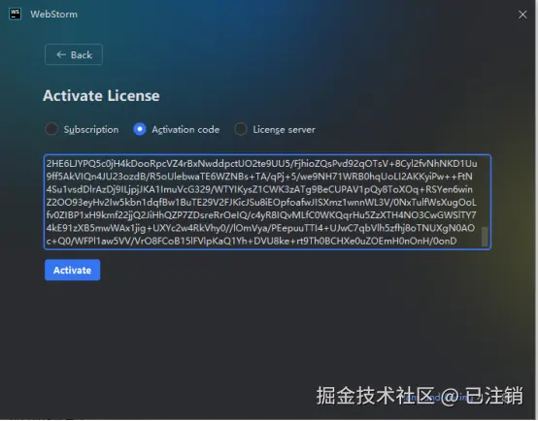Image resolution: width=538 pixels, height=421 pixels.
Task: Go back with the Back button
Action: click(x=74, y=54)
